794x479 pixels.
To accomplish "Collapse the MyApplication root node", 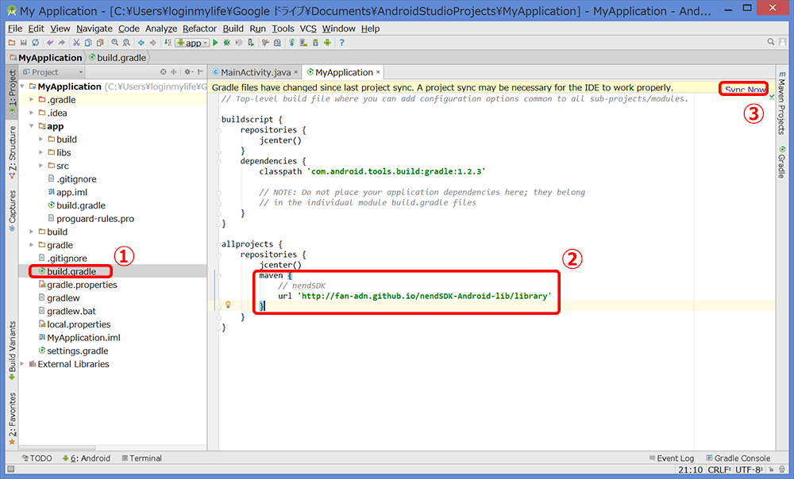I will pos(22,86).
